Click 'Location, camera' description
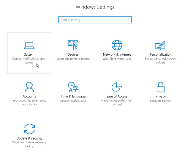Image resolution: width=190 pixels, height=162 pixels. [x=161, y=101]
